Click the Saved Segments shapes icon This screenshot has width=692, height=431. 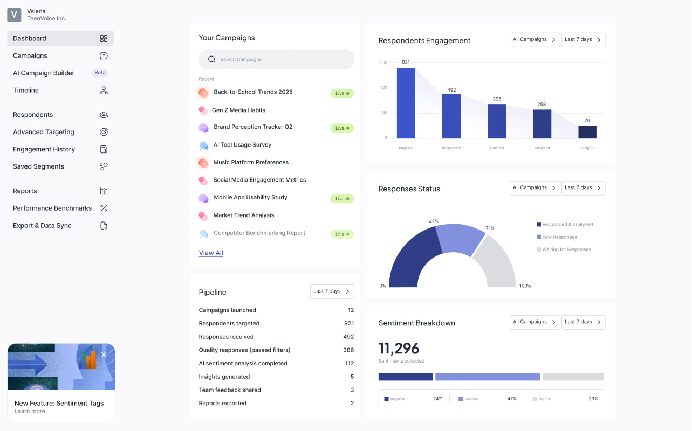pos(104,166)
